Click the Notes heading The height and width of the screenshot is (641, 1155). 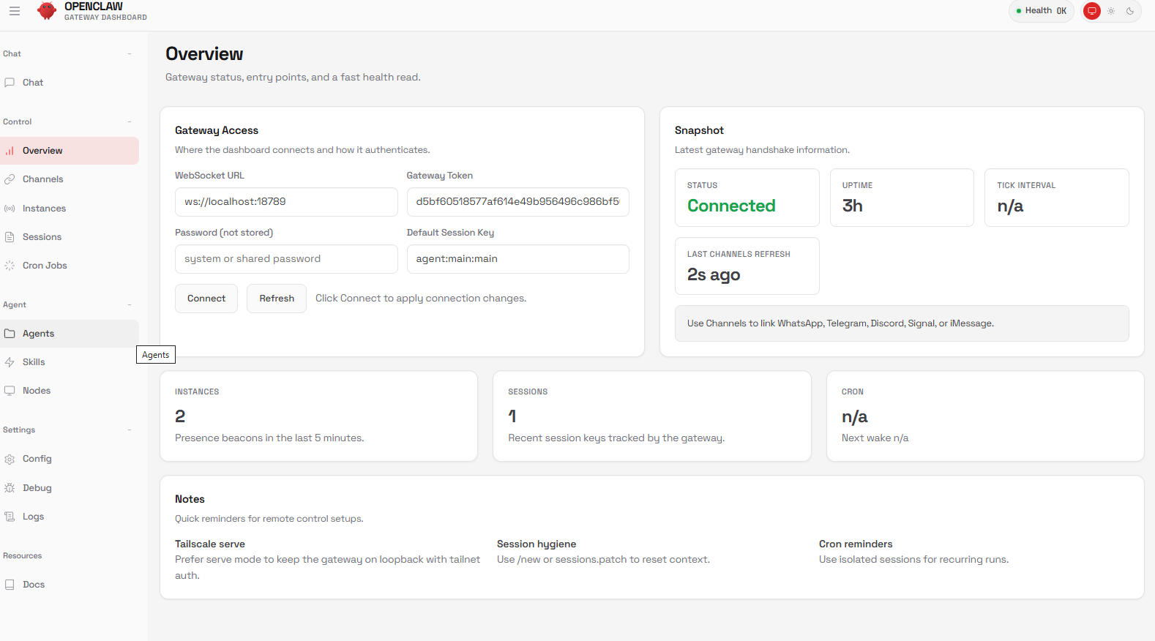[190, 499]
